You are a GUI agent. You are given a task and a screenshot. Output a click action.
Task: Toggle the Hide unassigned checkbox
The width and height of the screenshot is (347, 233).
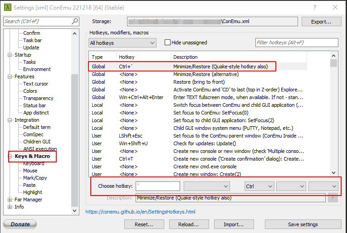167,43
